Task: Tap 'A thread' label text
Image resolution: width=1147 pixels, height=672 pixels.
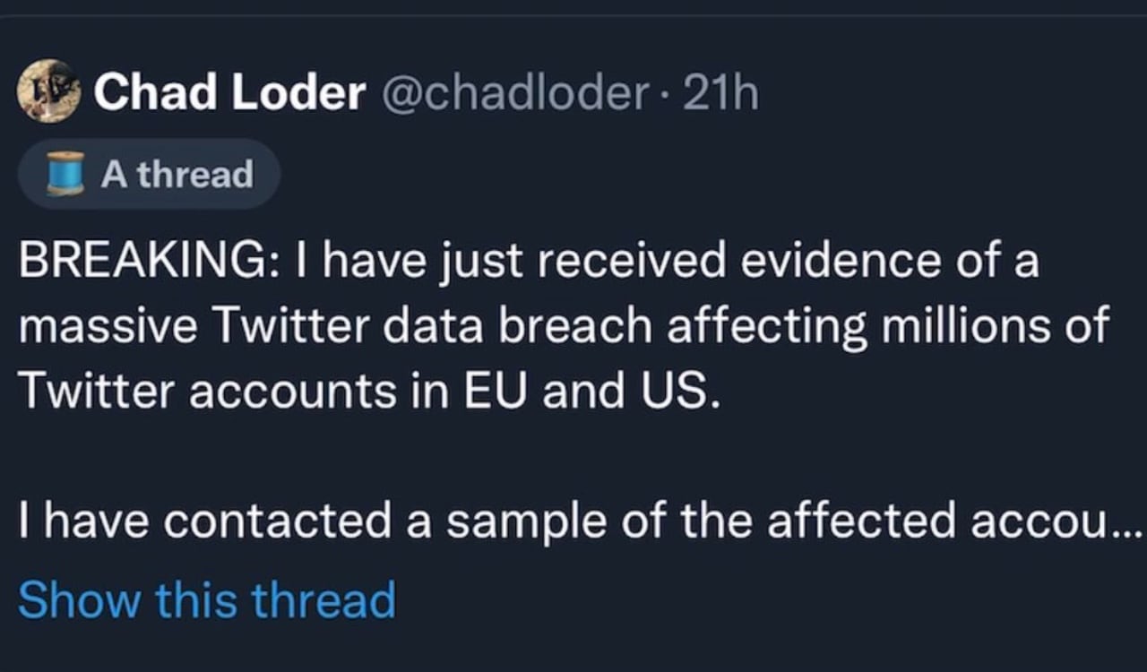Action: click(x=177, y=174)
